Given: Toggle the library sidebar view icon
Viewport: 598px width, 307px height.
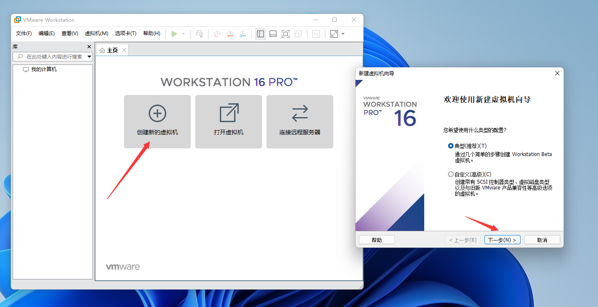Looking at the screenshot, I should 260,34.
